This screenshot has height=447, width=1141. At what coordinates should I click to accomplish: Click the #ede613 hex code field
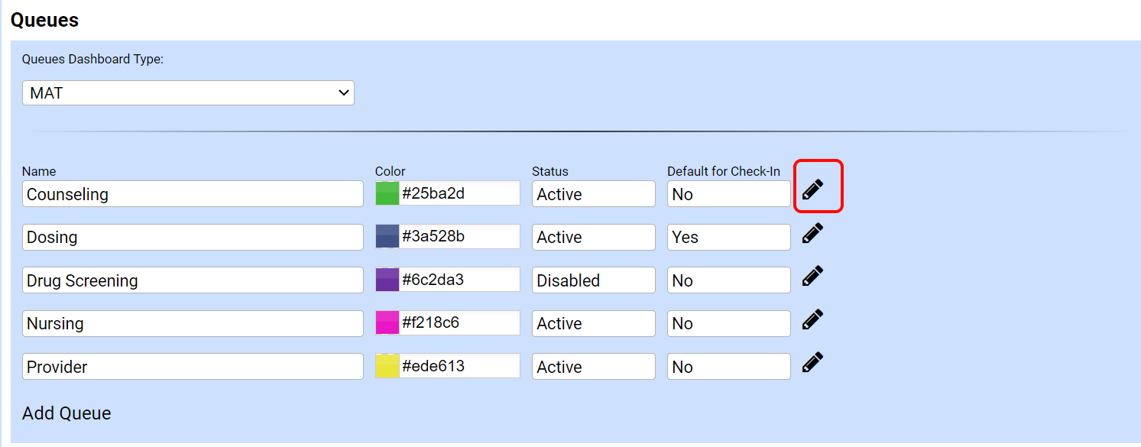pos(459,366)
